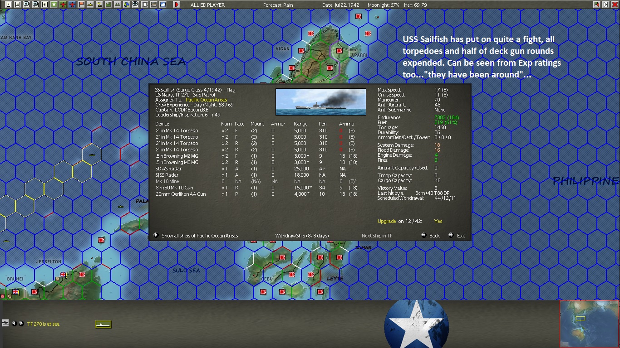This screenshot has width=620, height=348.
Task: Click the Back button in ship panel
Action: (431, 236)
